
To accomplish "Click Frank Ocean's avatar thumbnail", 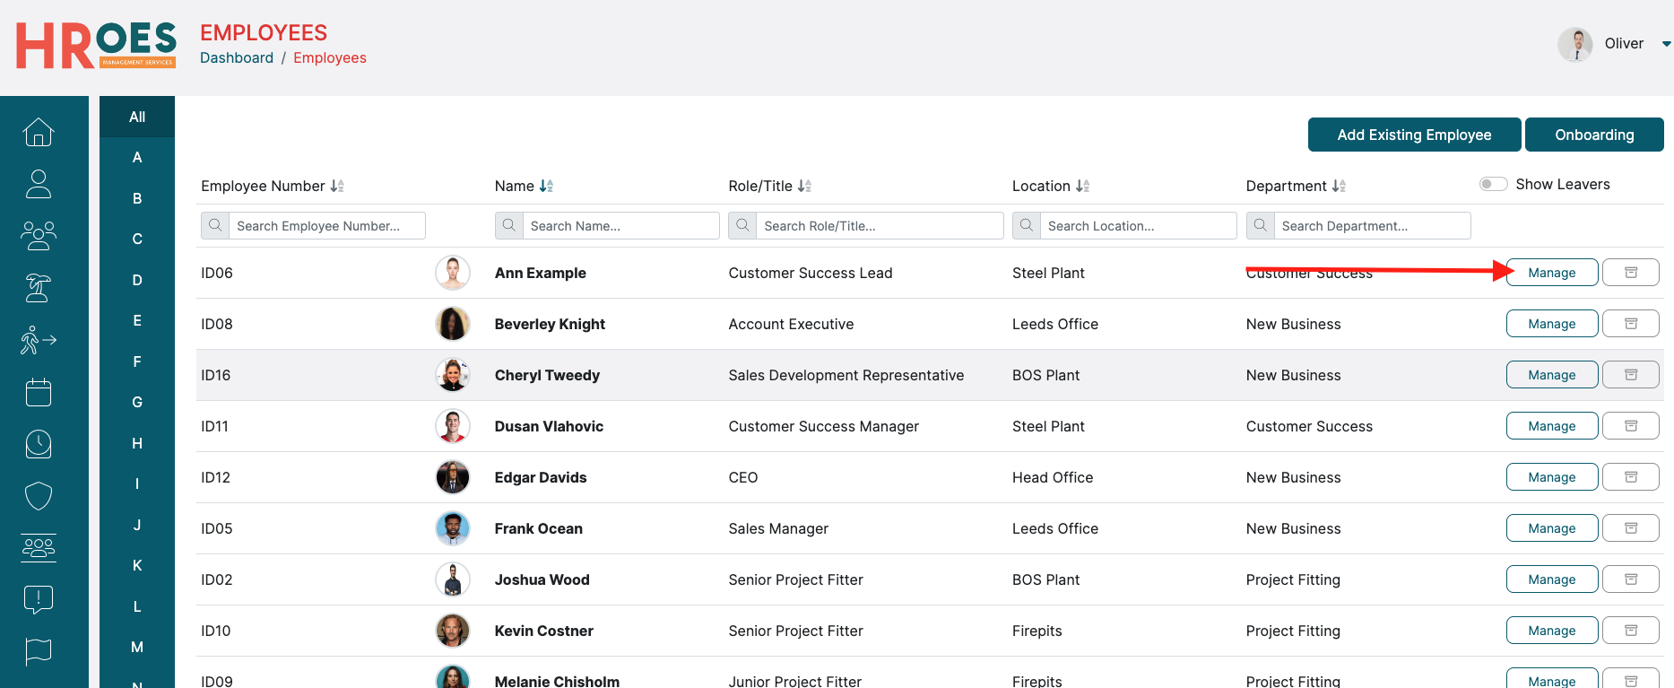I will [453, 528].
